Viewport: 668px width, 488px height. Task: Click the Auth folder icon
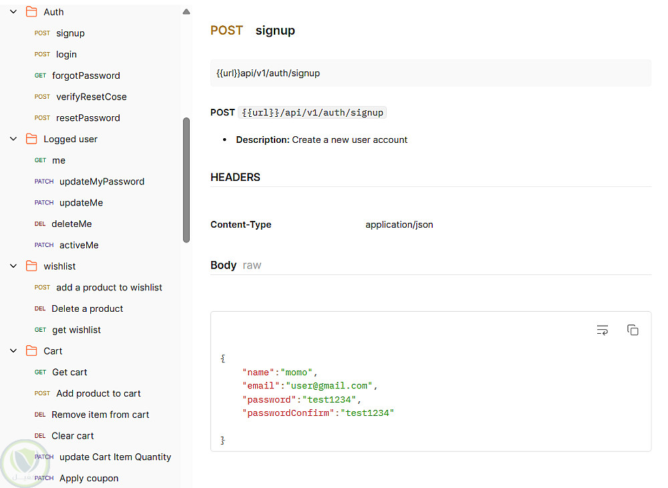(31, 12)
